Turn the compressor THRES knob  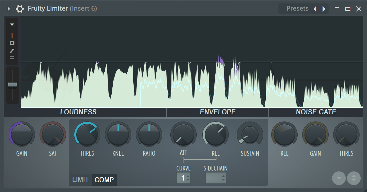87,134
